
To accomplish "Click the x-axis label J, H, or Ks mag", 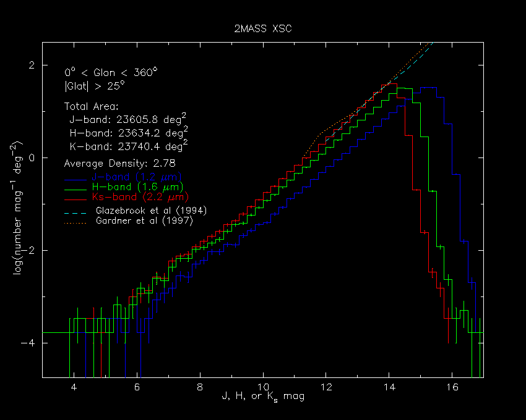I will click(x=262, y=397).
